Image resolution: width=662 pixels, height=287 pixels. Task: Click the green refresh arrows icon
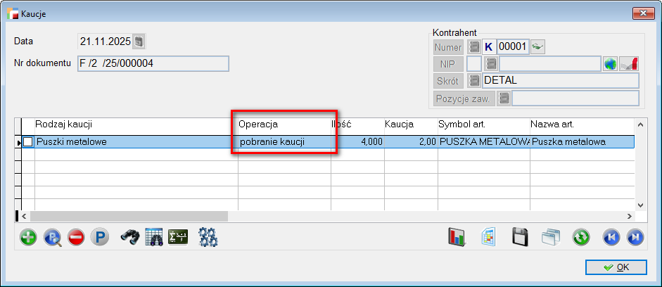coord(580,237)
